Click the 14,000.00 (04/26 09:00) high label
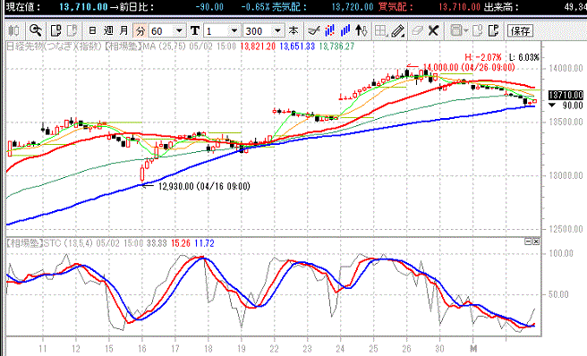 pos(469,67)
